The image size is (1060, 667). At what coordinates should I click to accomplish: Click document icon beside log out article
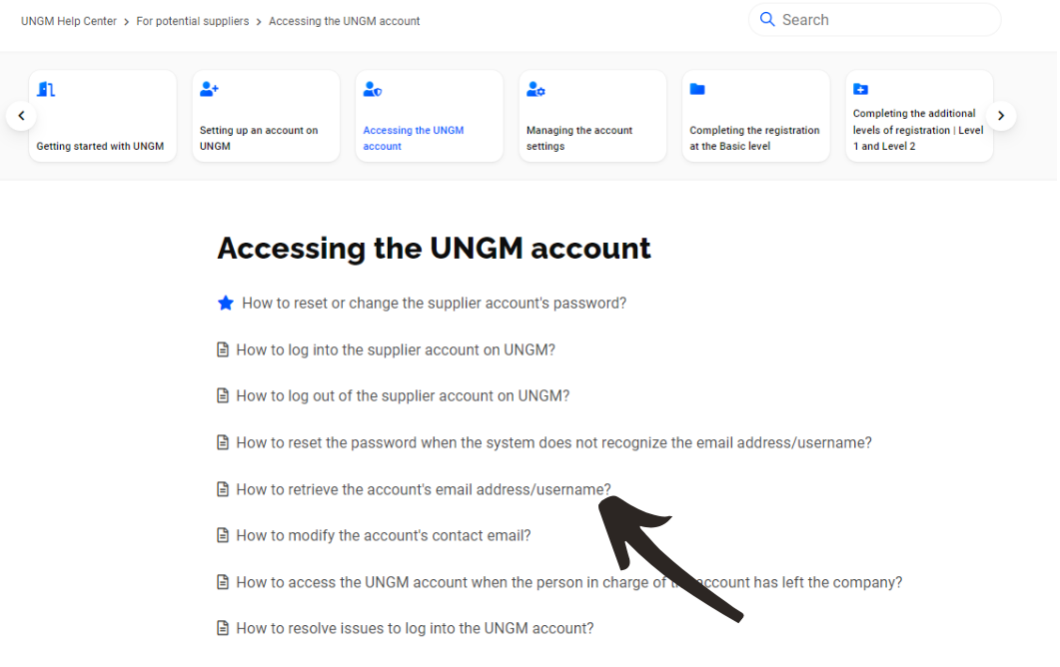(x=223, y=396)
